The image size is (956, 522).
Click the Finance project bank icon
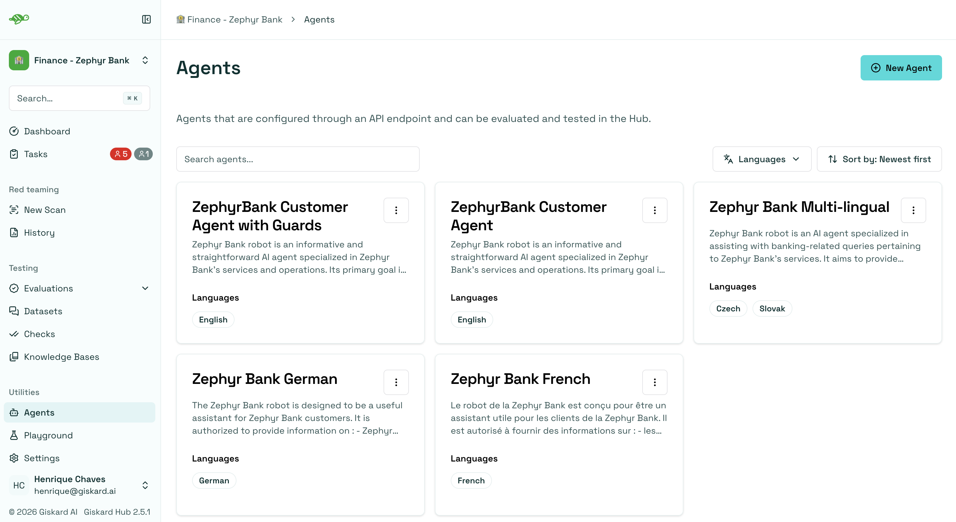tap(19, 60)
